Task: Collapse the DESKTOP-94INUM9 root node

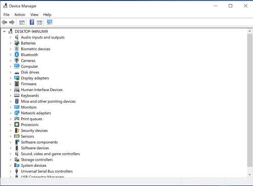Action: point(5,31)
